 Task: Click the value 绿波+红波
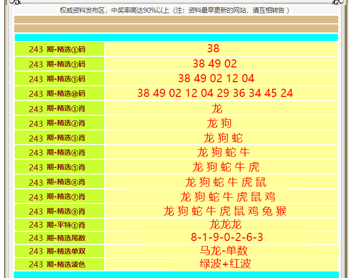pyautogui.click(x=225, y=264)
